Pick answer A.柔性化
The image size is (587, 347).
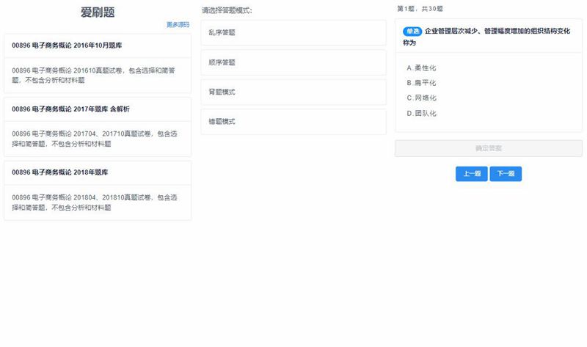[421, 67]
